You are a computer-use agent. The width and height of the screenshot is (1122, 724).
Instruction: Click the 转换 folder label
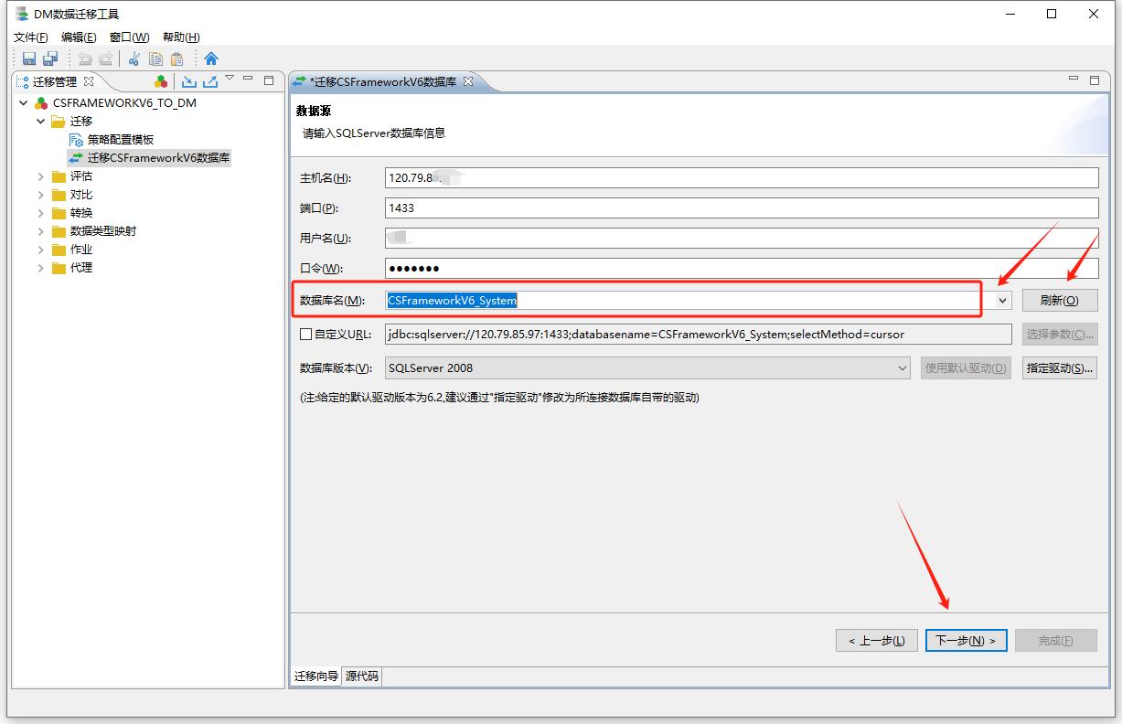click(x=81, y=213)
